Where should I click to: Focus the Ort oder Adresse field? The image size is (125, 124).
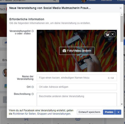point(77,87)
